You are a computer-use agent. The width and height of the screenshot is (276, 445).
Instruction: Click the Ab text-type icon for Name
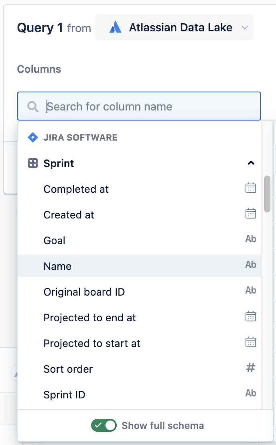pos(250,265)
